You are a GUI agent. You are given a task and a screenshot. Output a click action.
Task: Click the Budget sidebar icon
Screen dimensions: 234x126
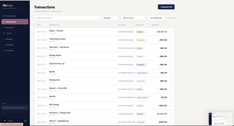pos(4,39)
